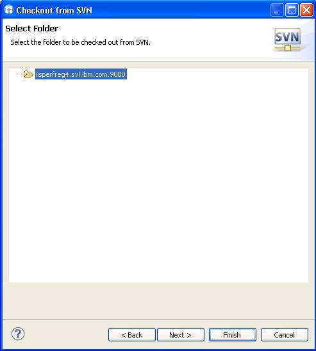Image resolution: width=316 pixels, height=351 pixels.
Task: Click the Checkout from SVN title text
Action: point(54,10)
